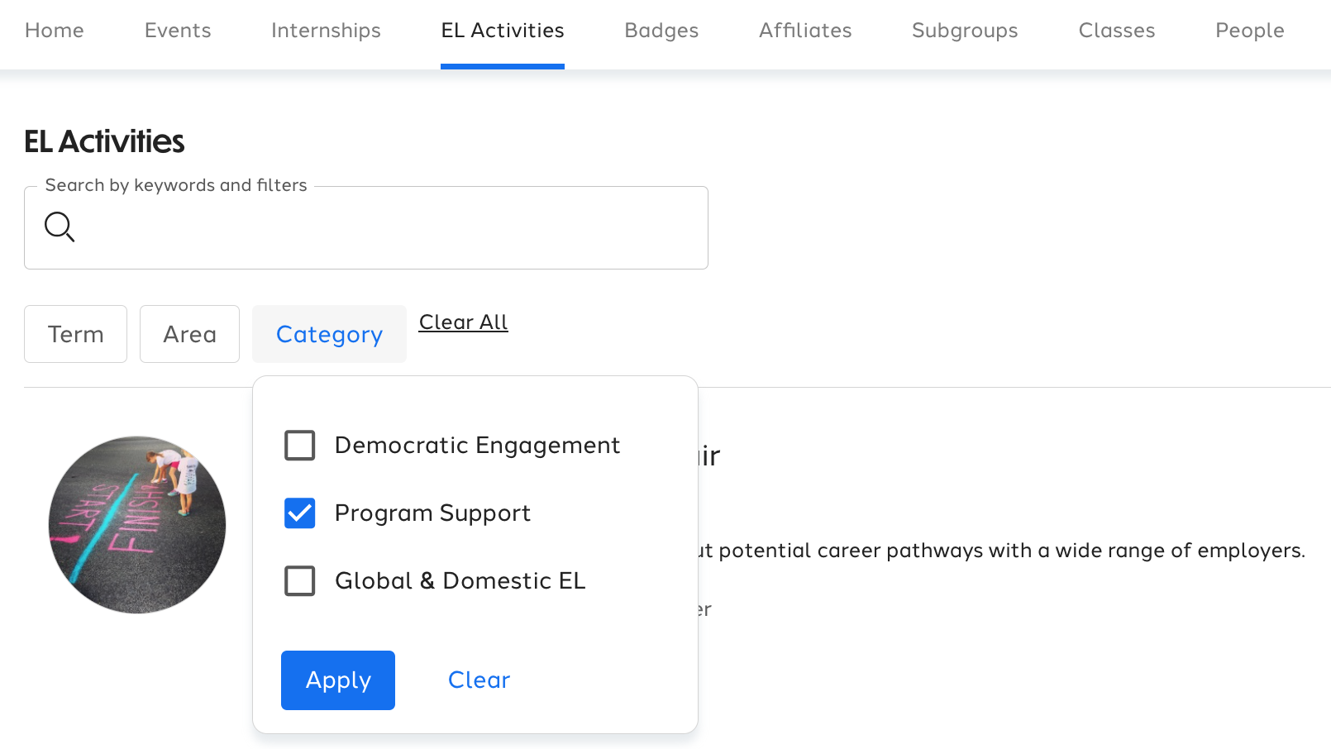Switch to the Events tab
The image size is (1331, 749).
point(178,31)
